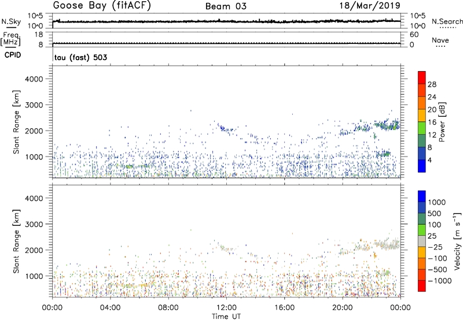Click the '4000' range tick on power plot
Screen dimensions: 463x320
34,79
